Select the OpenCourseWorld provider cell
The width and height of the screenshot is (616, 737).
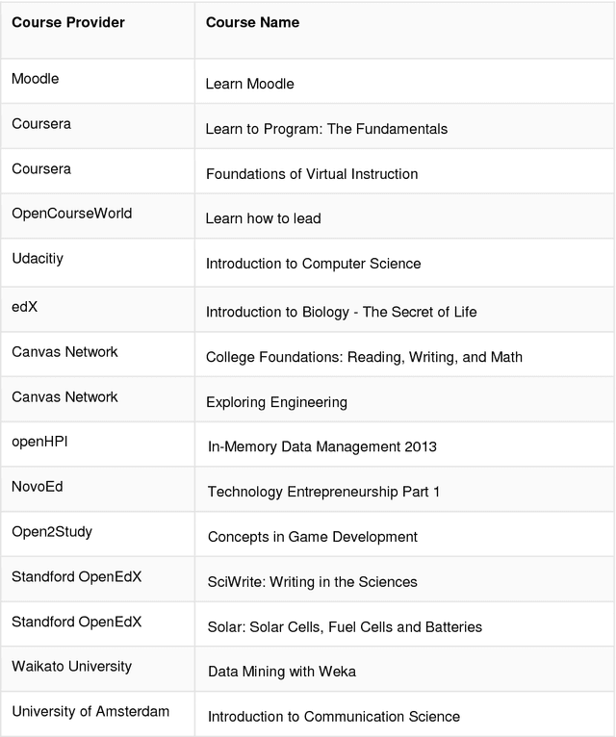[72, 214]
